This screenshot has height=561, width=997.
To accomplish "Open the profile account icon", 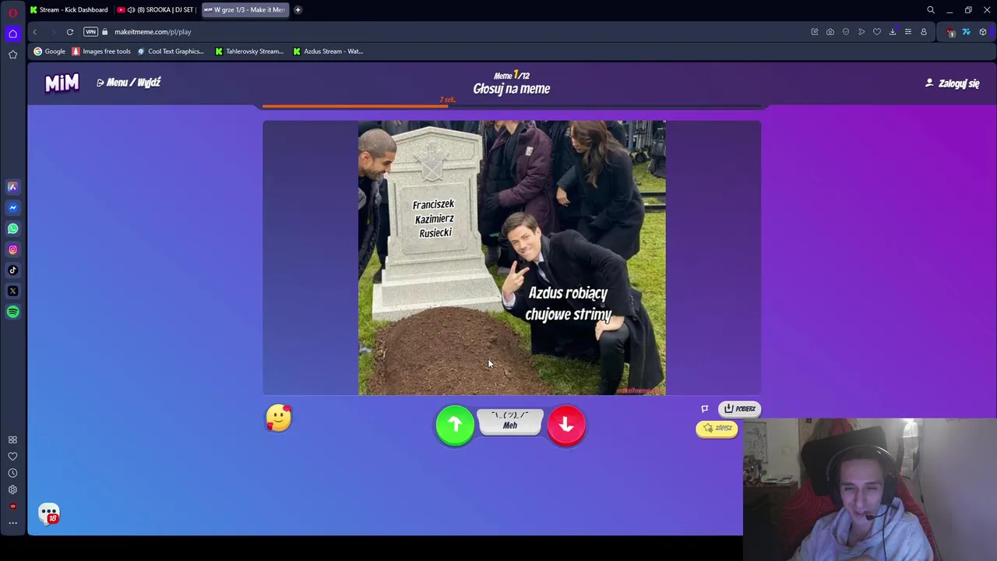I will click(924, 32).
